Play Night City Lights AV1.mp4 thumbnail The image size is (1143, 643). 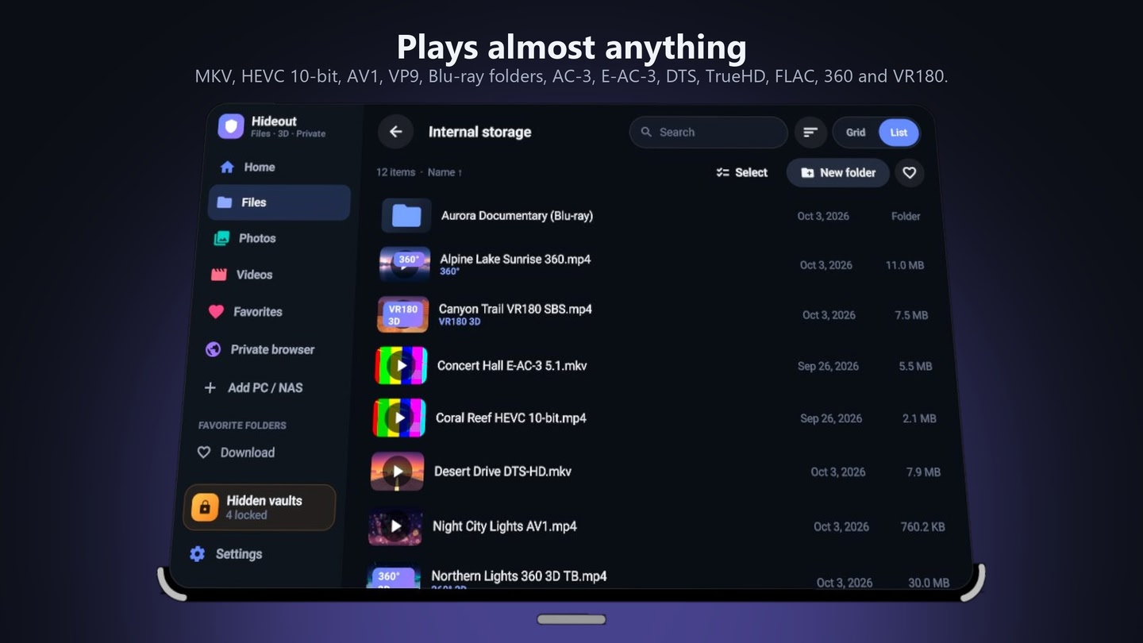395,526
